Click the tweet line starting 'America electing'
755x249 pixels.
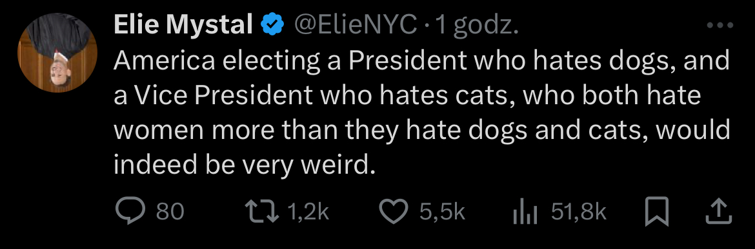pyautogui.click(x=422, y=61)
